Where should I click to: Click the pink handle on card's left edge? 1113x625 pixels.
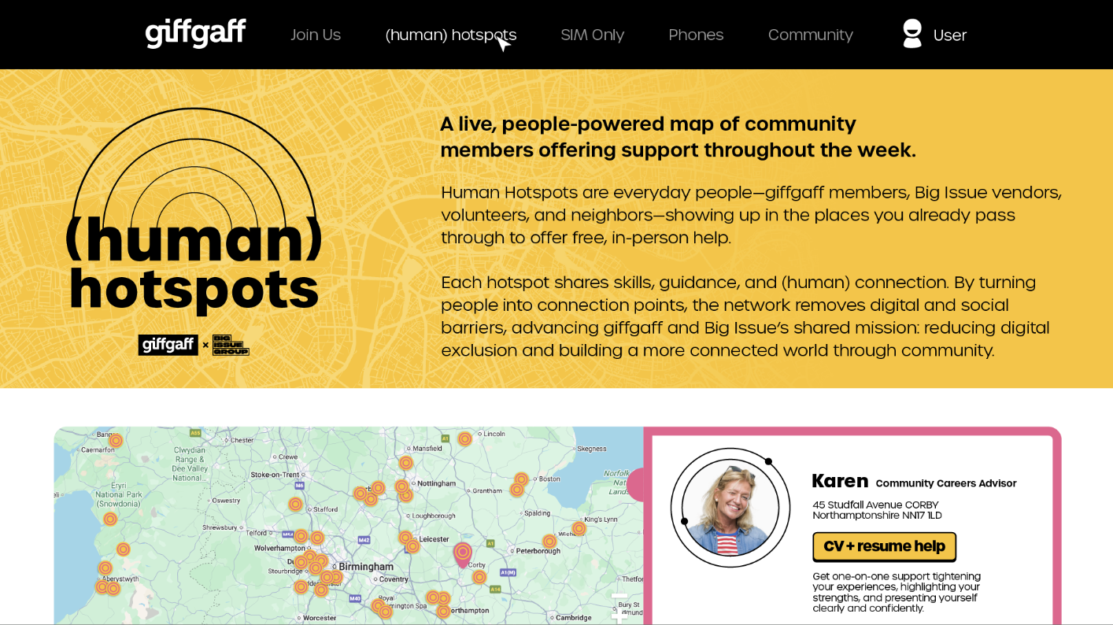coord(636,484)
